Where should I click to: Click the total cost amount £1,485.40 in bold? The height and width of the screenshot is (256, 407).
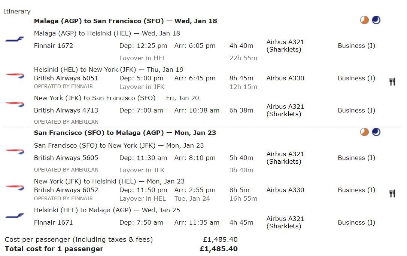[x=219, y=249]
